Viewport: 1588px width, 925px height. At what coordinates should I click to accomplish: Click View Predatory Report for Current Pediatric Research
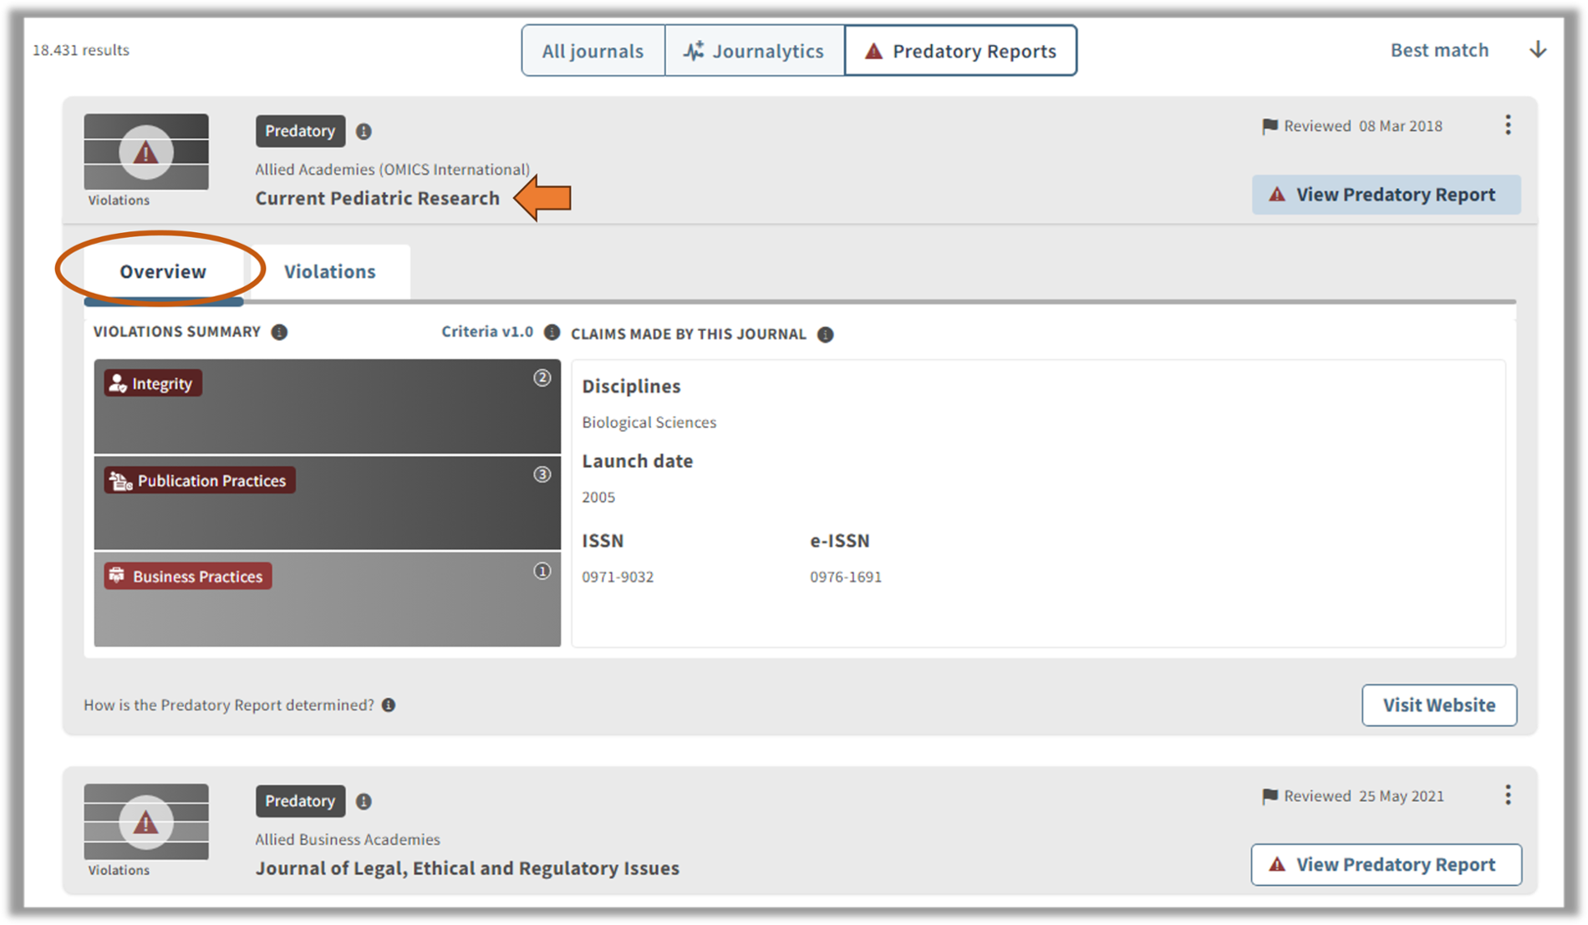pyautogui.click(x=1386, y=195)
